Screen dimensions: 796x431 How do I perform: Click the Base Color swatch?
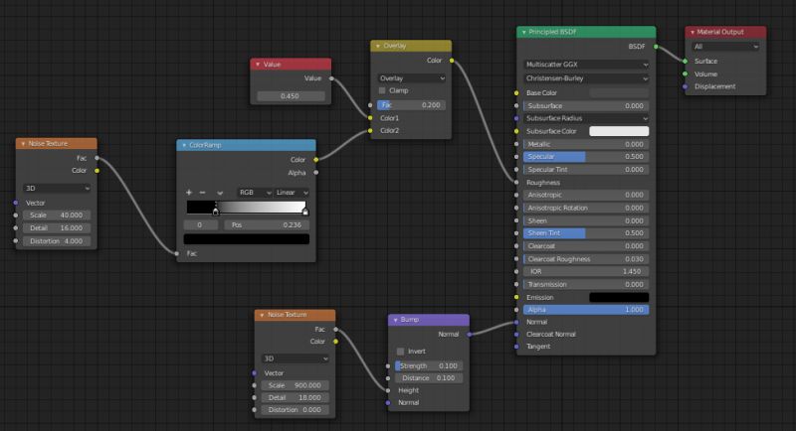coord(619,93)
